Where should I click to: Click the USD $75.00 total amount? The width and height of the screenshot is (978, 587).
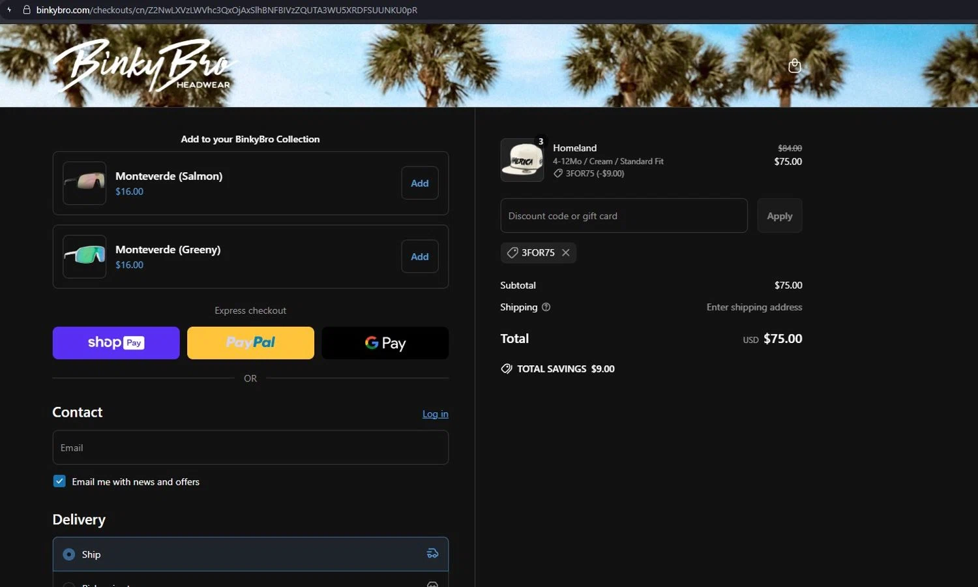[773, 339]
